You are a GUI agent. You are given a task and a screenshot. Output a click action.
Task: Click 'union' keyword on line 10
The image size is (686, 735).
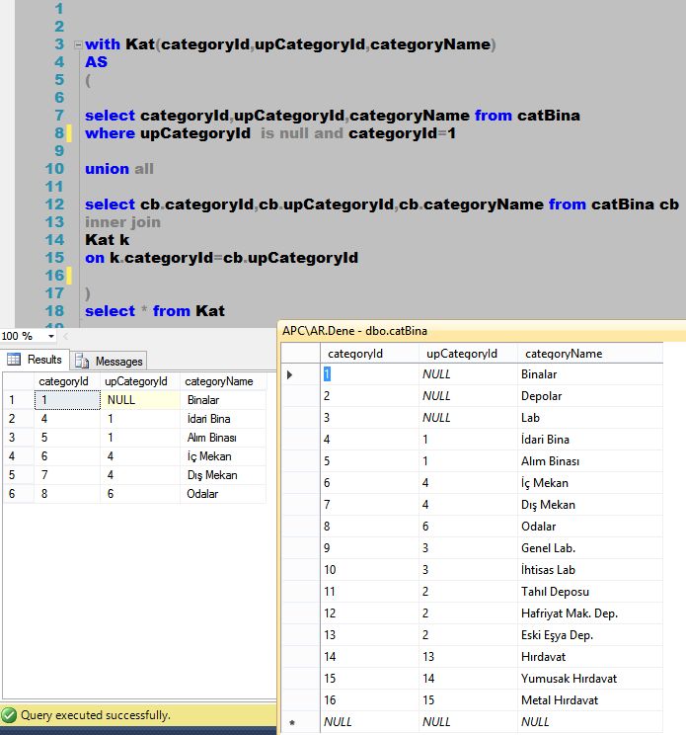107,169
